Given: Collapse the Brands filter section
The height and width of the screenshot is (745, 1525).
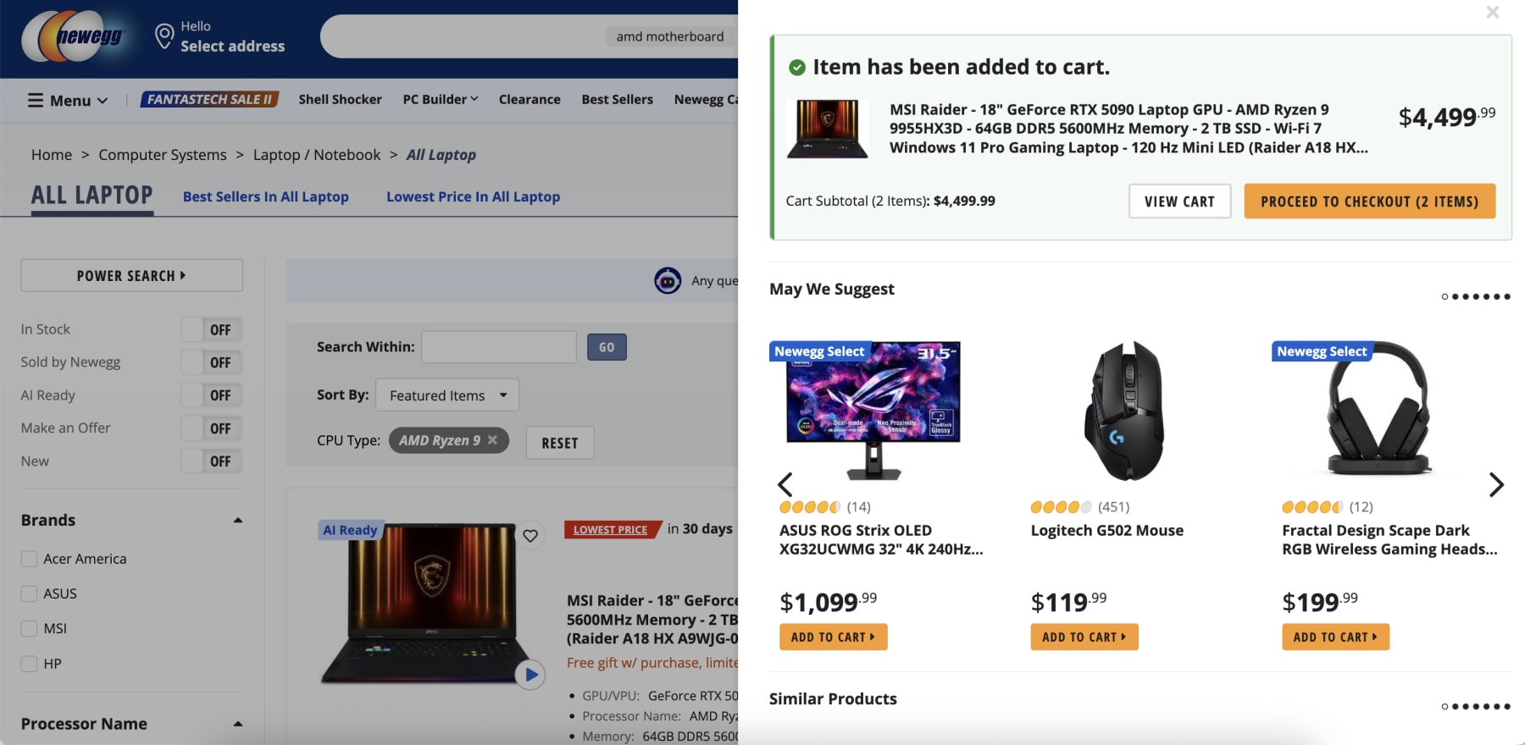Looking at the screenshot, I should point(237,520).
